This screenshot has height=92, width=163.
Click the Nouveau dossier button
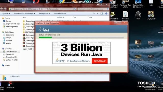point(60,14)
